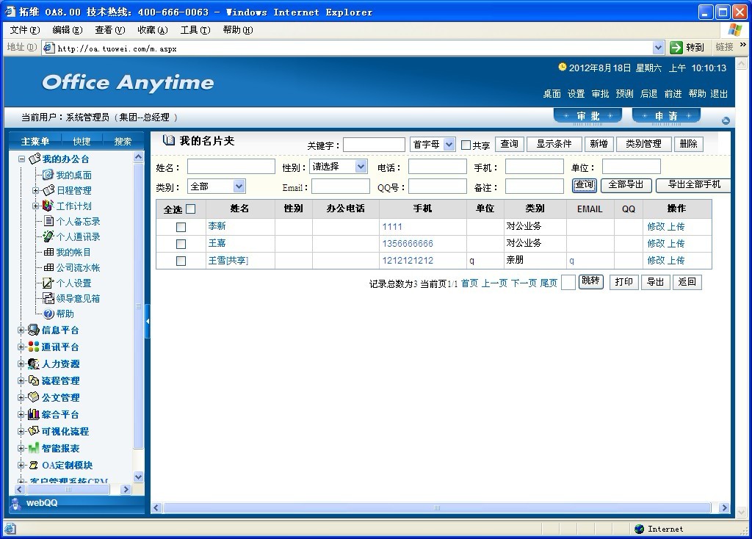Expand the 信息平台 tree node

pos(21,330)
